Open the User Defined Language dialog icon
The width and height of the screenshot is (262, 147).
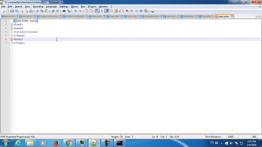[111, 11]
